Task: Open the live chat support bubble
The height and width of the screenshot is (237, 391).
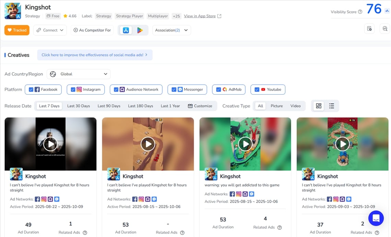Action: [x=376, y=218]
